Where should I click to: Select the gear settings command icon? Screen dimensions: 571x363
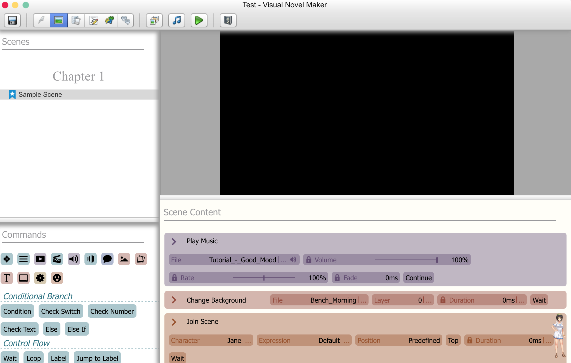click(40, 278)
